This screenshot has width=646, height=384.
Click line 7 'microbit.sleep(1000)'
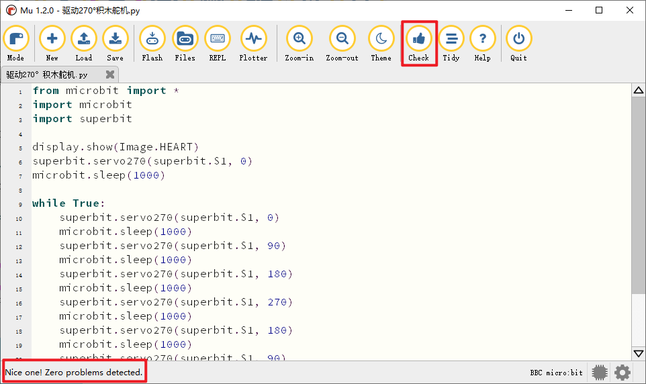coord(99,175)
